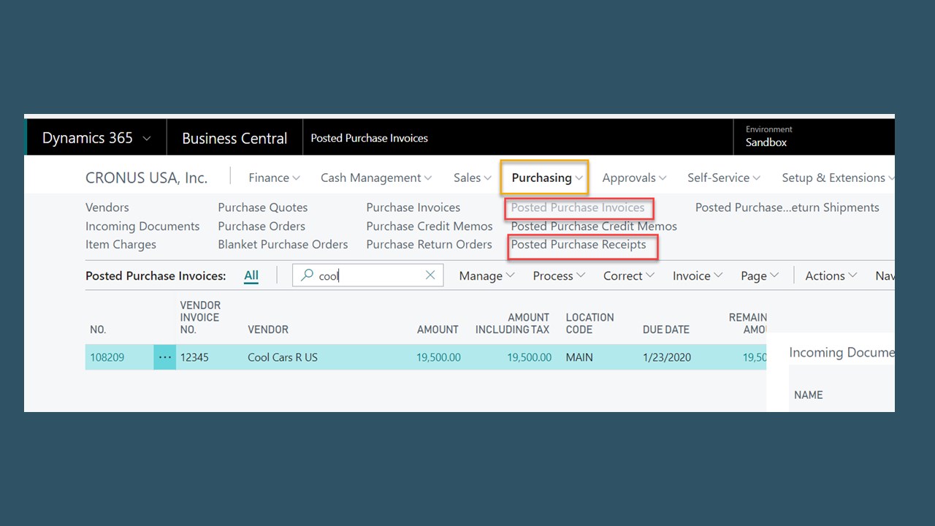The height and width of the screenshot is (526, 935).
Task: Expand the Finance menu
Action: pos(274,178)
